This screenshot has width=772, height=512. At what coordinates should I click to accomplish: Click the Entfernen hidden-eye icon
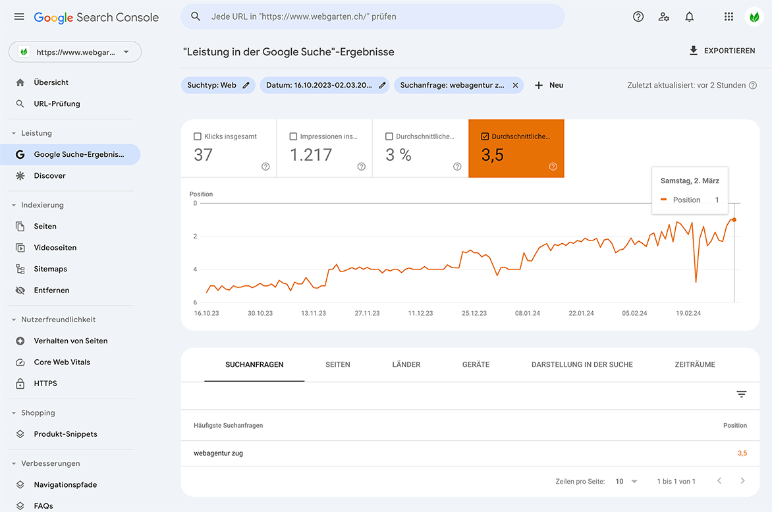20,290
